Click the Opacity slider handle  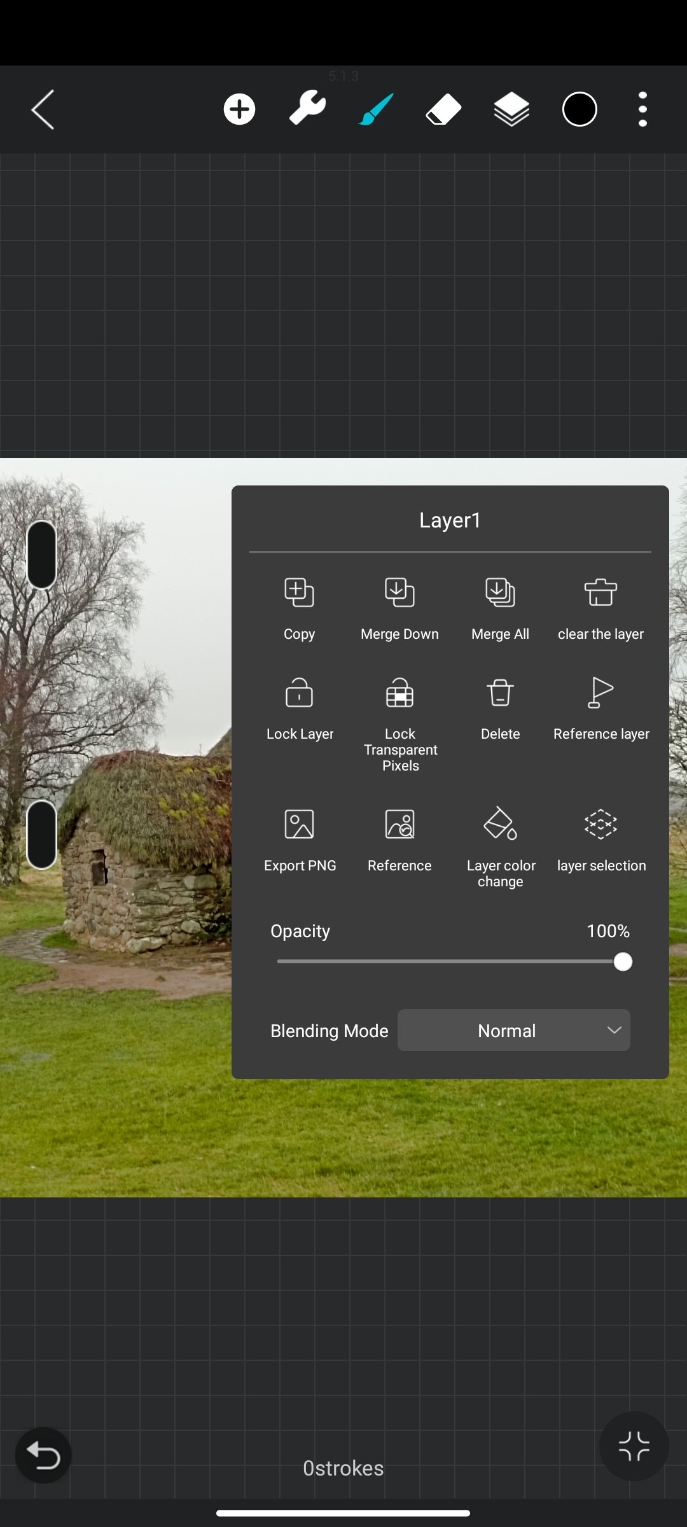[x=623, y=961]
